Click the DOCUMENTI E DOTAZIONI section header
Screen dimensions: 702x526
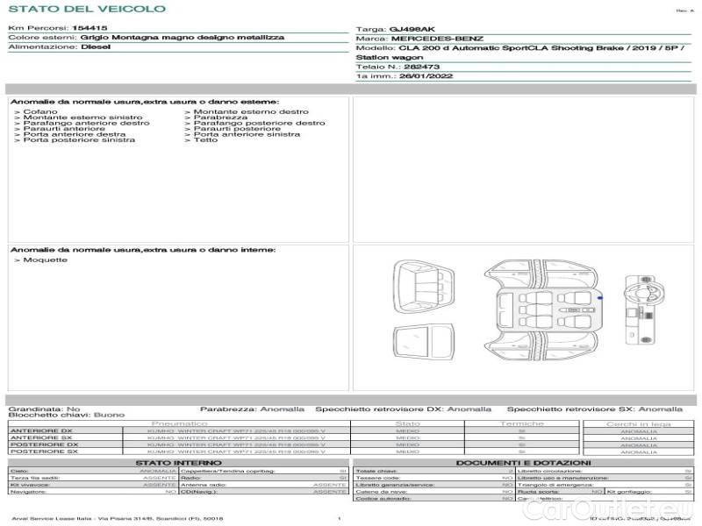point(523,462)
